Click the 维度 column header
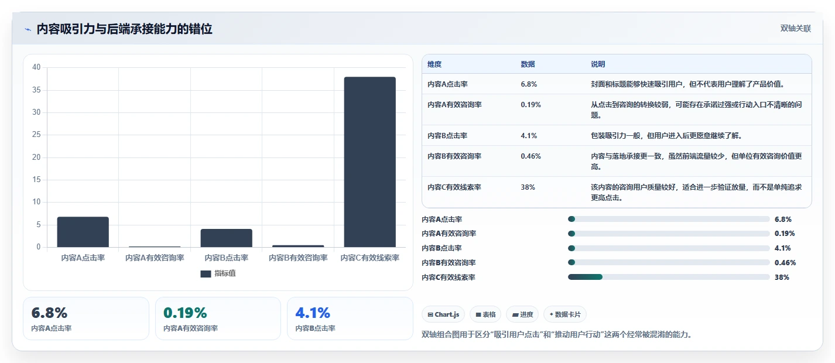This screenshot has height=363, width=835. [434, 64]
